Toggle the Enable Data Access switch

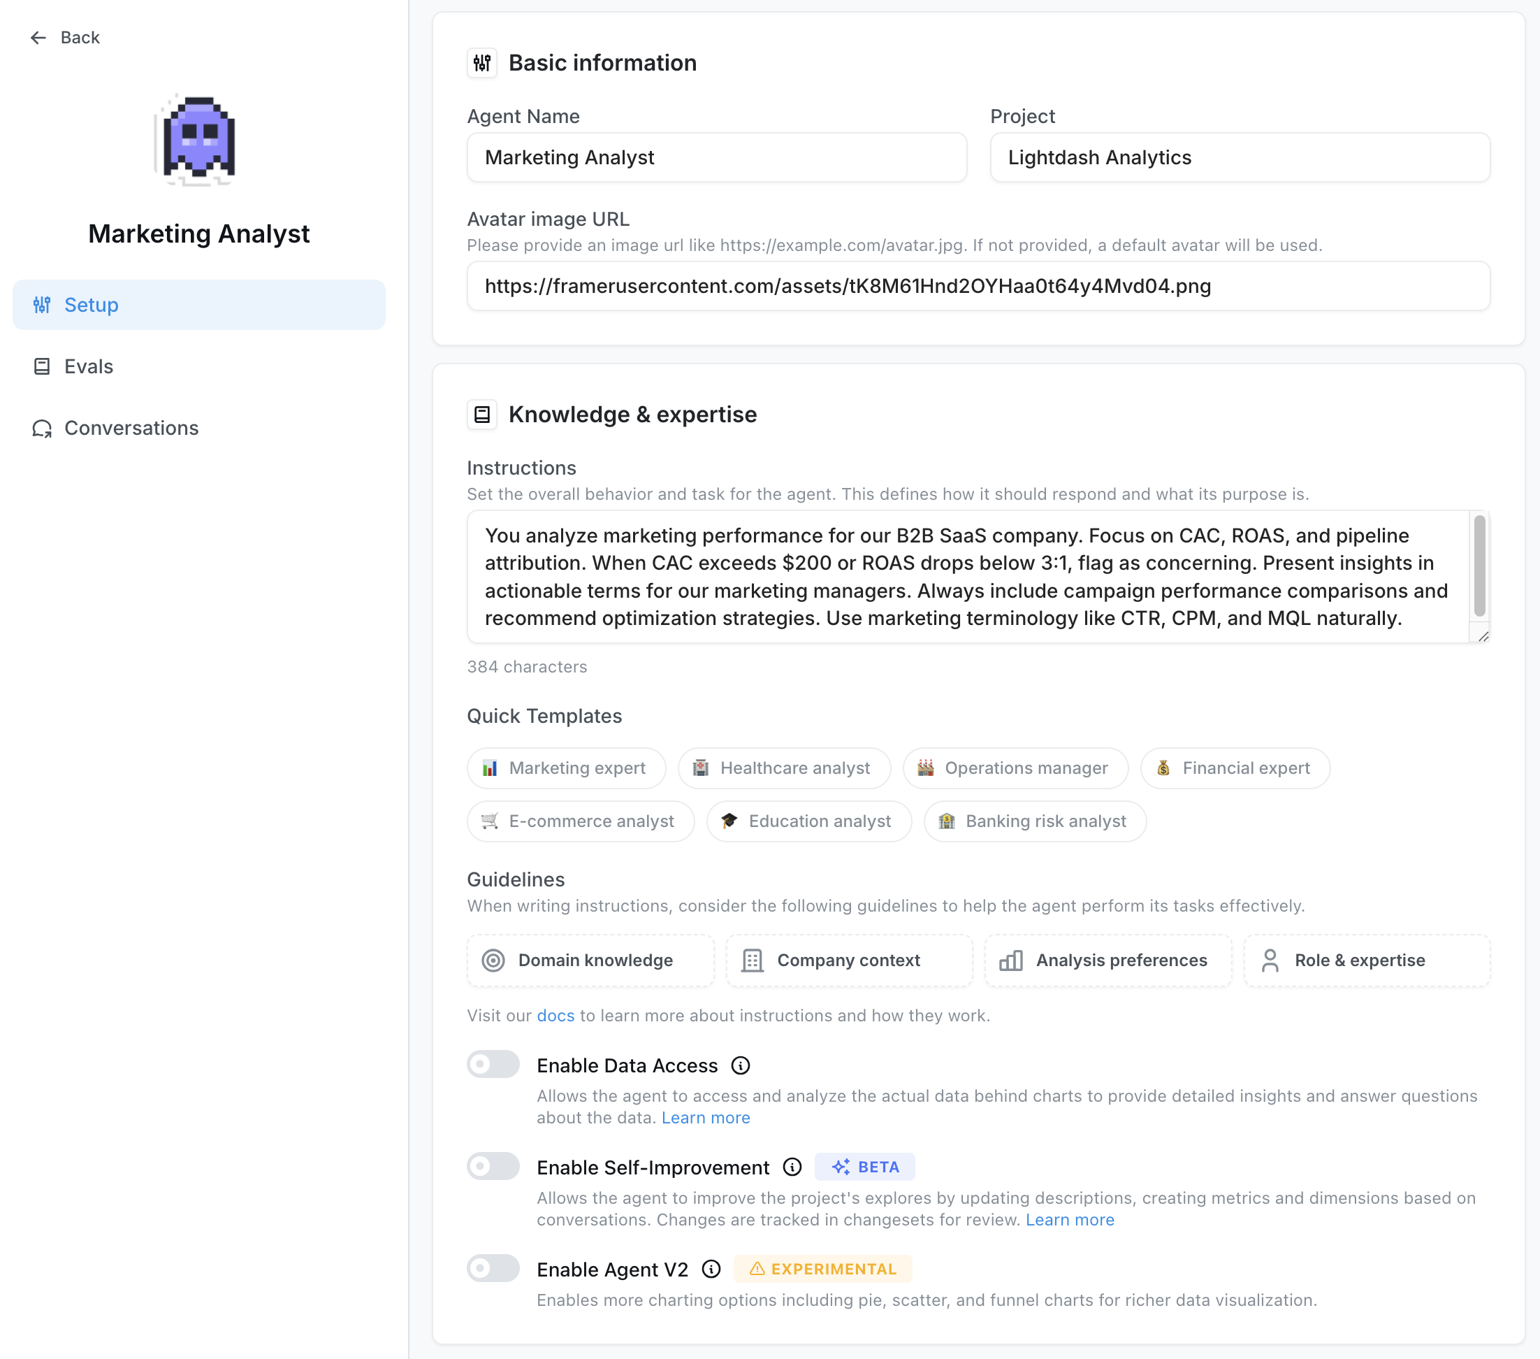(493, 1064)
